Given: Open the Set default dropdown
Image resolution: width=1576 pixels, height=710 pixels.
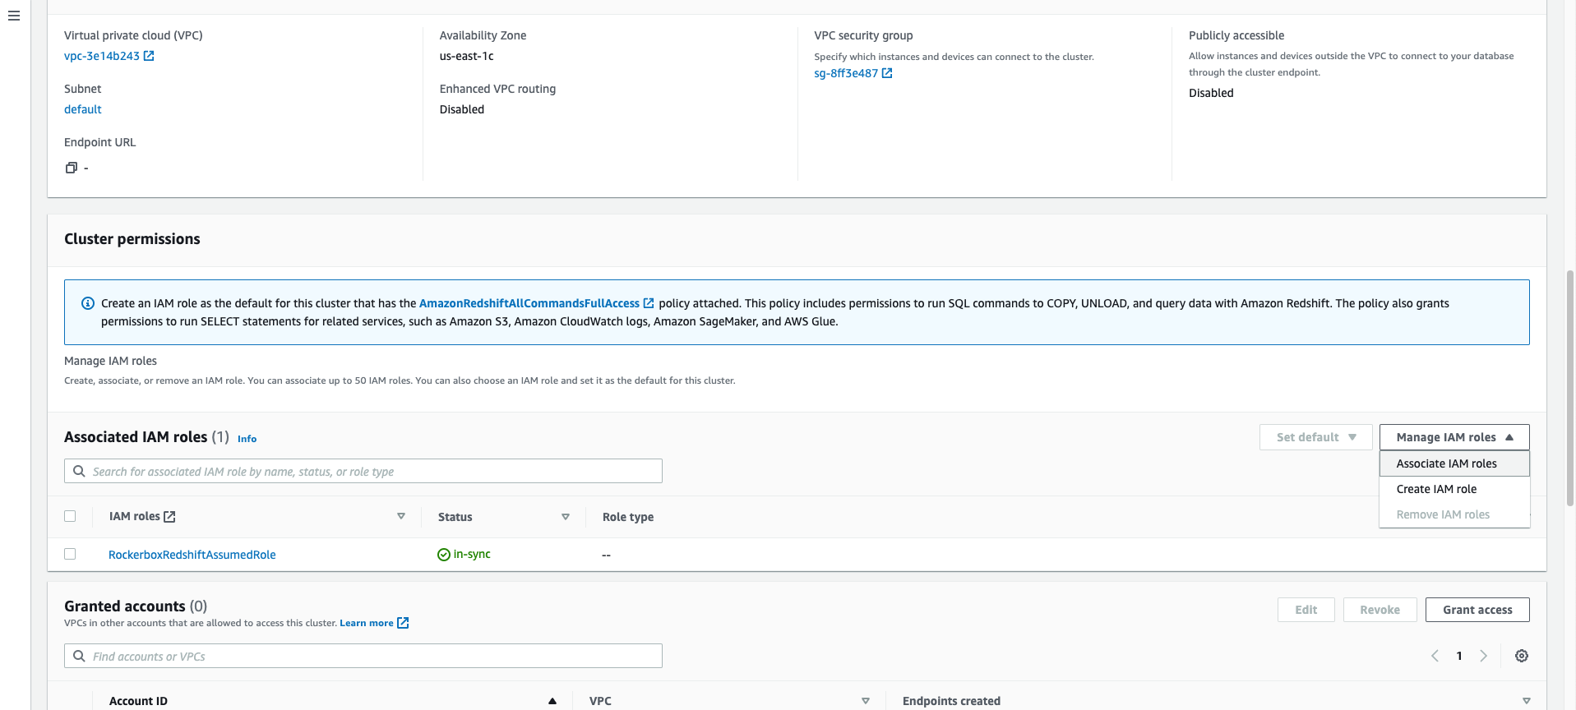Looking at the screenshot, I should point(1315,437).
